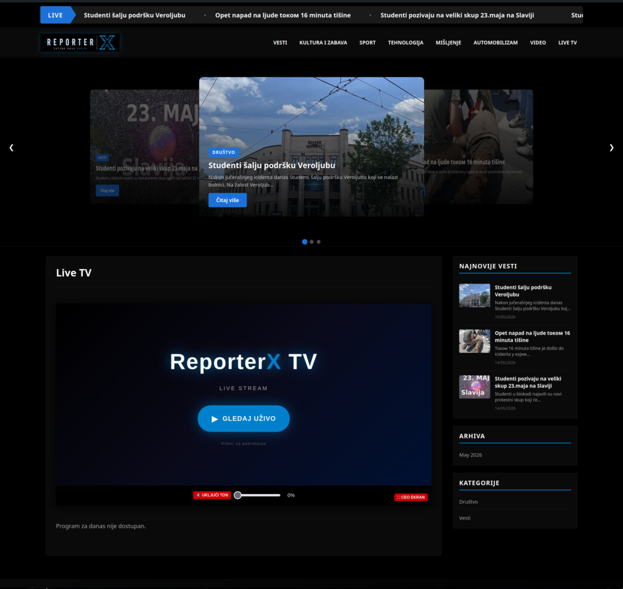
Task: Open sidebar thumbnail for 'Opet napad' article
Action: click(475, 341)
